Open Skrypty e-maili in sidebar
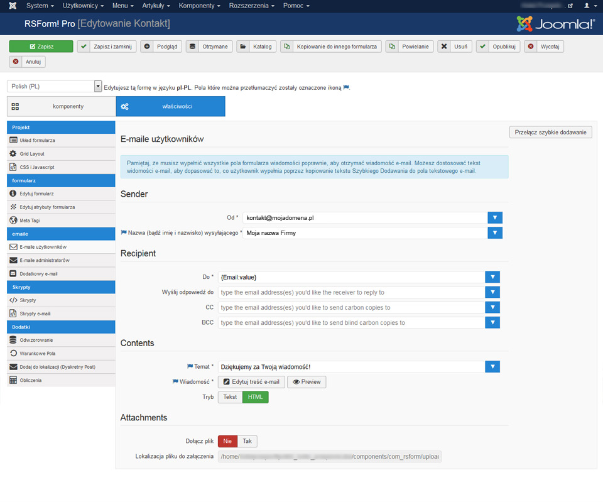This screenshot has height=502, width=603. pos(61,314)
